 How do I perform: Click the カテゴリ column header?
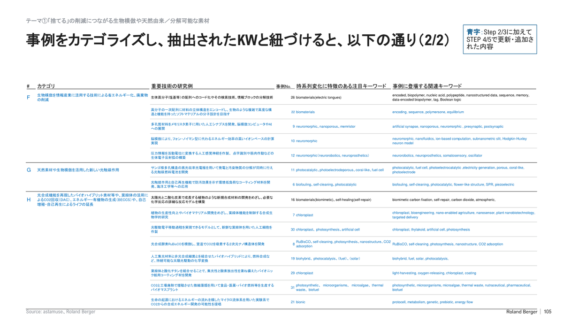[x=46, y=86]
